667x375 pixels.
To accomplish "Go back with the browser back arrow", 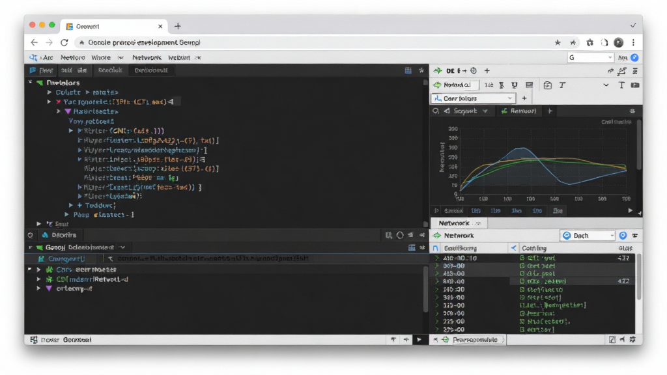I will tap(35, 42).
